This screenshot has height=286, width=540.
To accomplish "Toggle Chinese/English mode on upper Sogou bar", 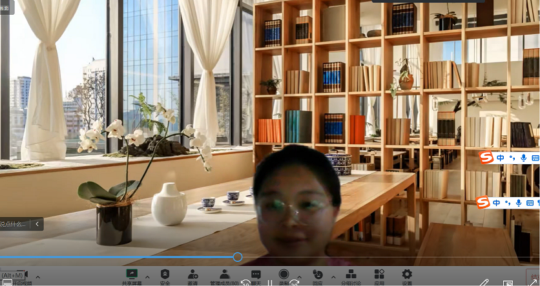I will (x=501, y=157).
